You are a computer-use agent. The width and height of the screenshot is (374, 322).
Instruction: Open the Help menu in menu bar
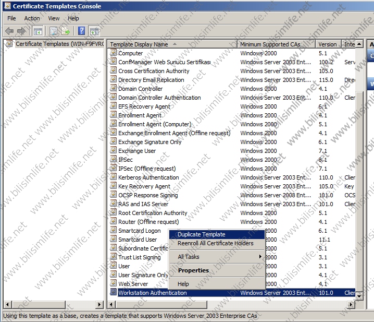pos(73,18)
